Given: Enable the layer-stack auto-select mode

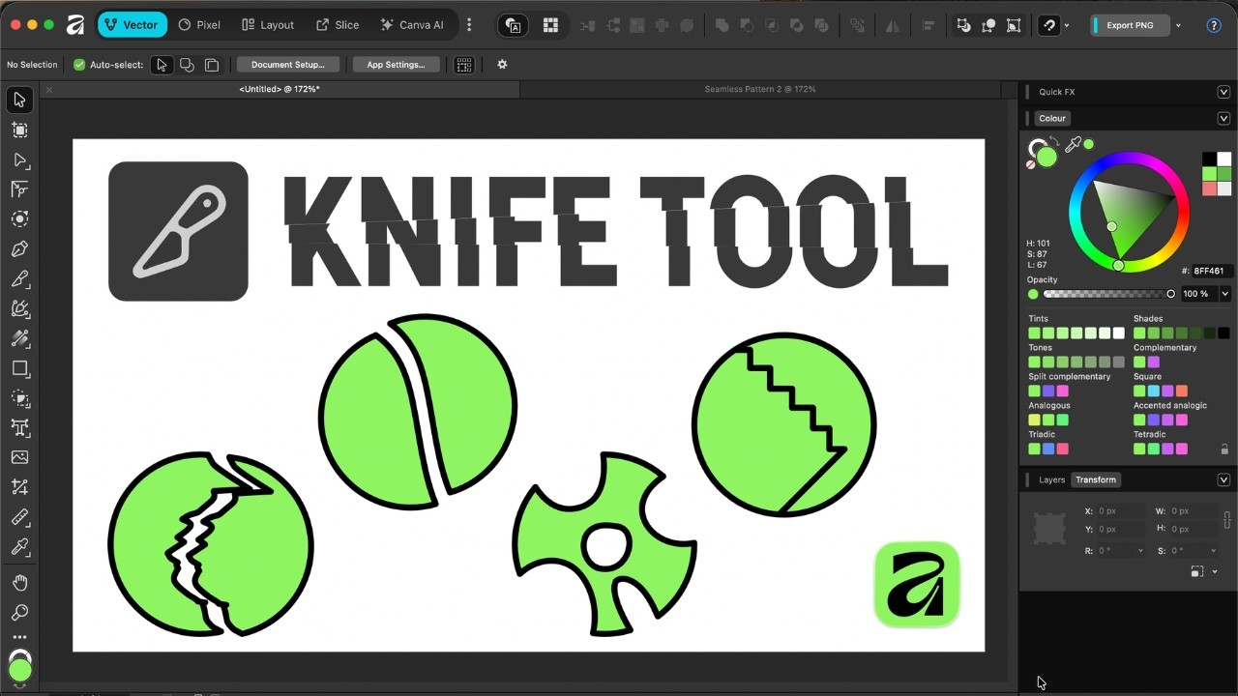Looking at the screenshot, I should coord(212,65).
